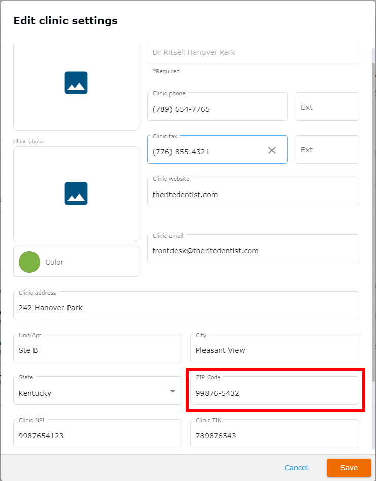The image size is (376, 481).
Task: Click the ZIP Code input field
Action: (275, 391)
